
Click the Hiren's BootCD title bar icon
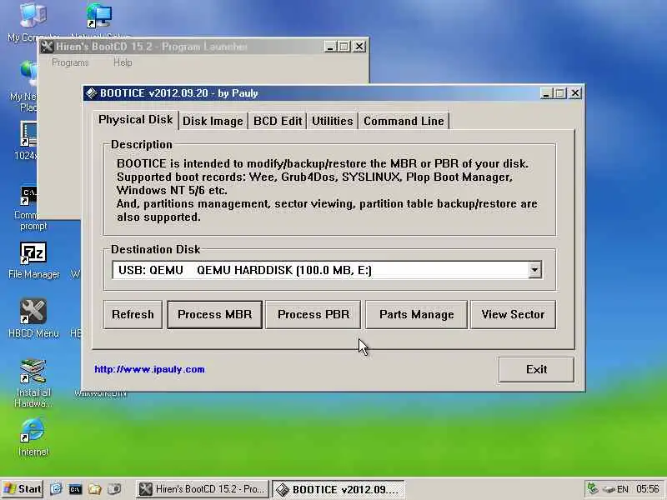point(47,47)
